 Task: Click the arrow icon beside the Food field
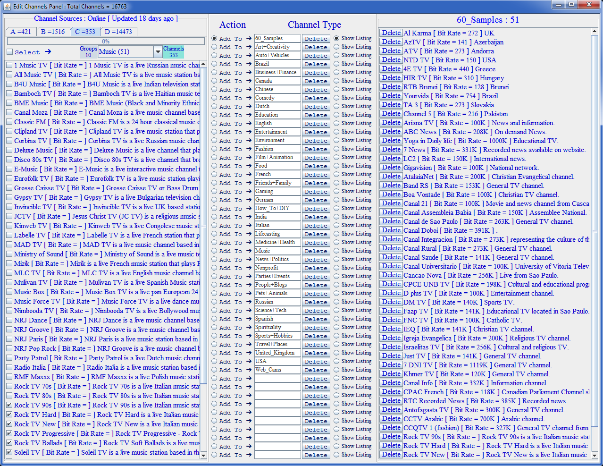pyautogui.click(x=249, y=166)
